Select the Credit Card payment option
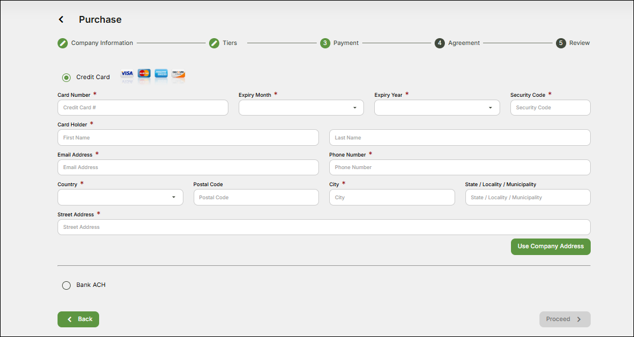The width and height of the screenshot is (634, 337). pos(66,77)
